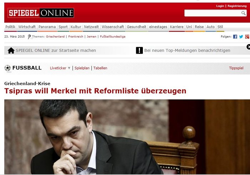The width and height of the screenshot is (250, 175).
Task: Expand the Liveticker dropdown arrow
Action: coord(69,68)
